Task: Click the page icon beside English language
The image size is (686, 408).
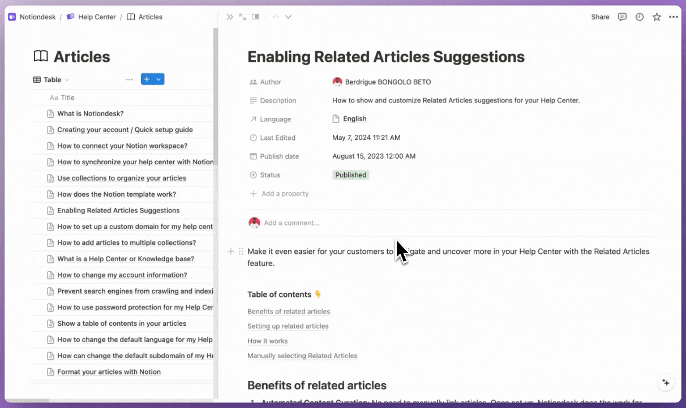Action: click(336, 119)
